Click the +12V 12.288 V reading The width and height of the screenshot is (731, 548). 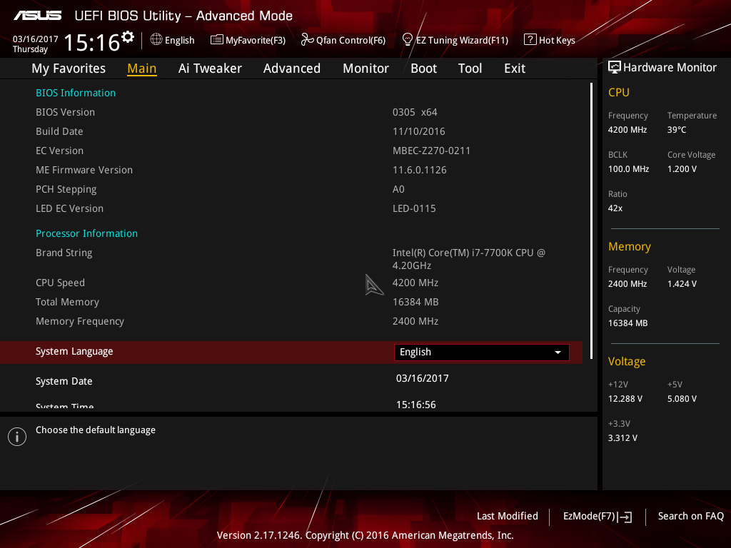coord(625,399)
